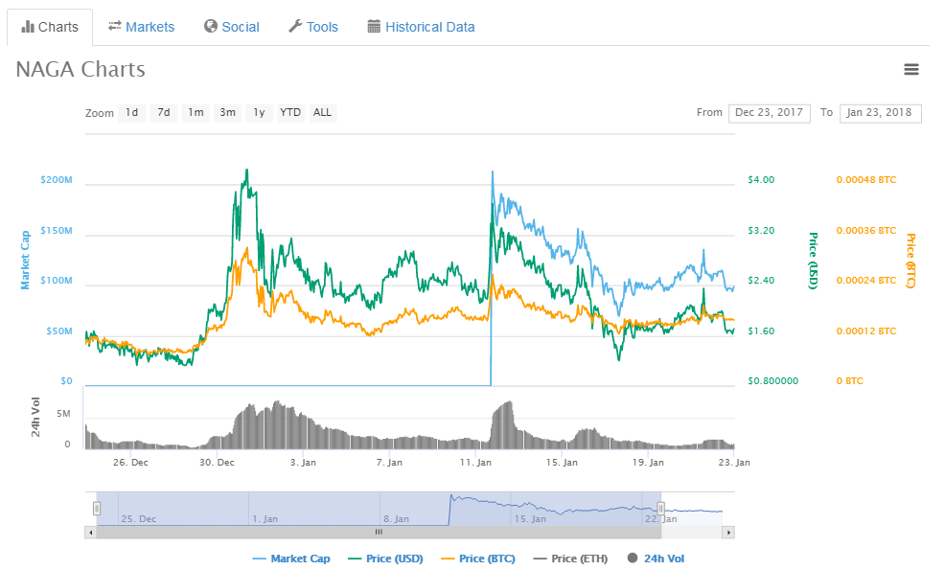The height and width of the screenshot is (570, 944).
Task: Set zoom to 1y
Action: (259, 112)
